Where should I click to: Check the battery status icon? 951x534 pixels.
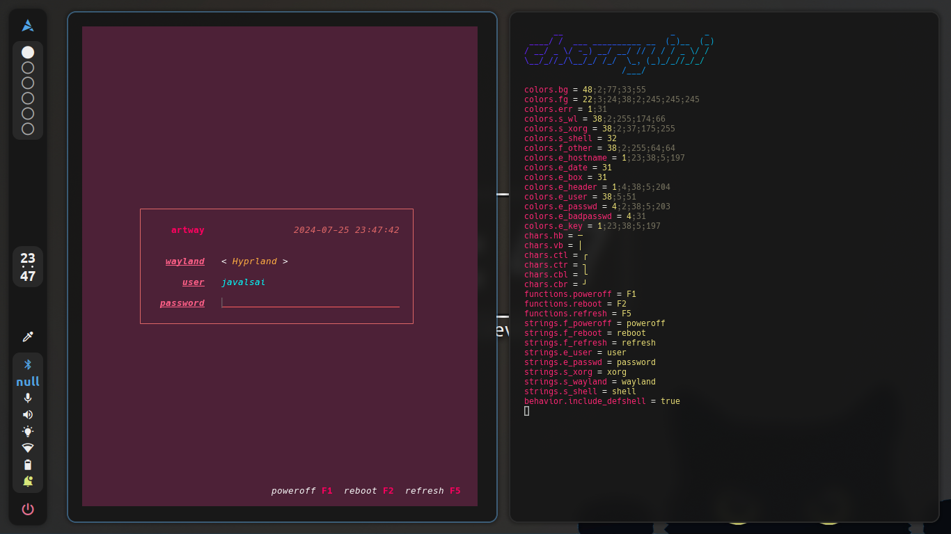(x=28, y=464)
